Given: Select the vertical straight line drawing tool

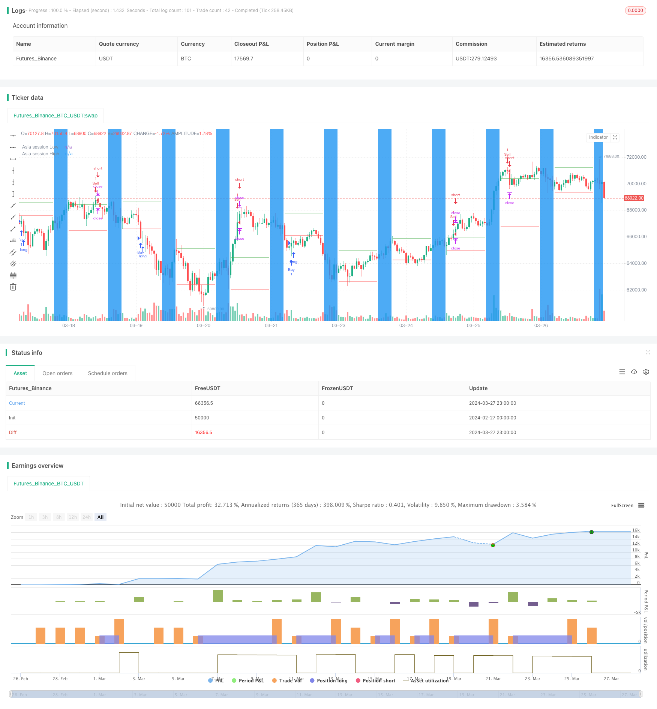Looking at the screenshot, I should click(x=13, y=171).
